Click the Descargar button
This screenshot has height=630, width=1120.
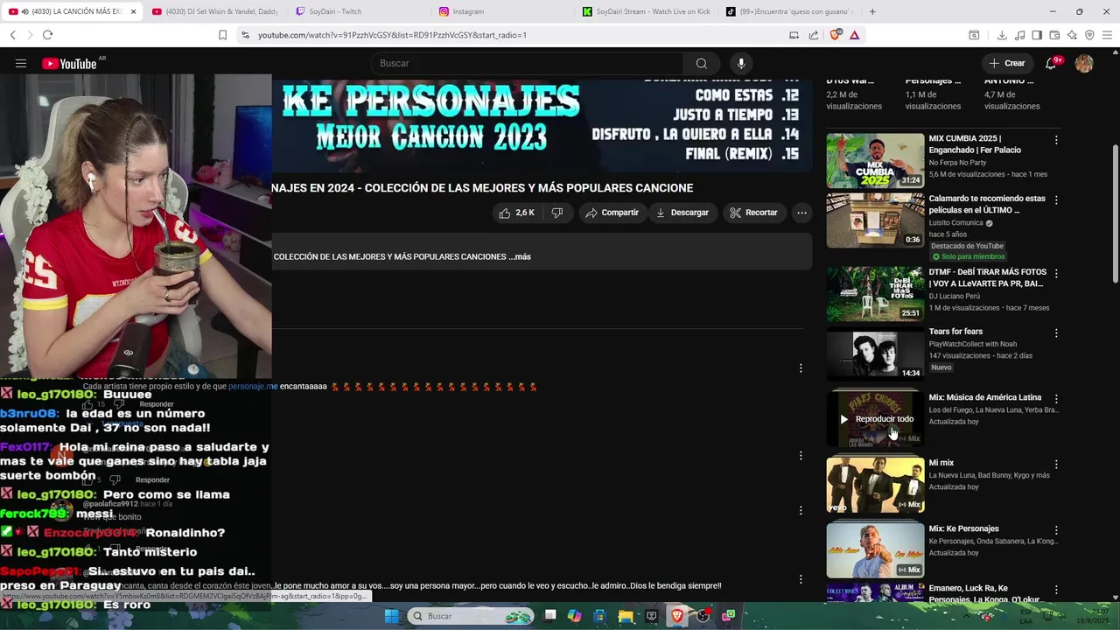[682, 213]
